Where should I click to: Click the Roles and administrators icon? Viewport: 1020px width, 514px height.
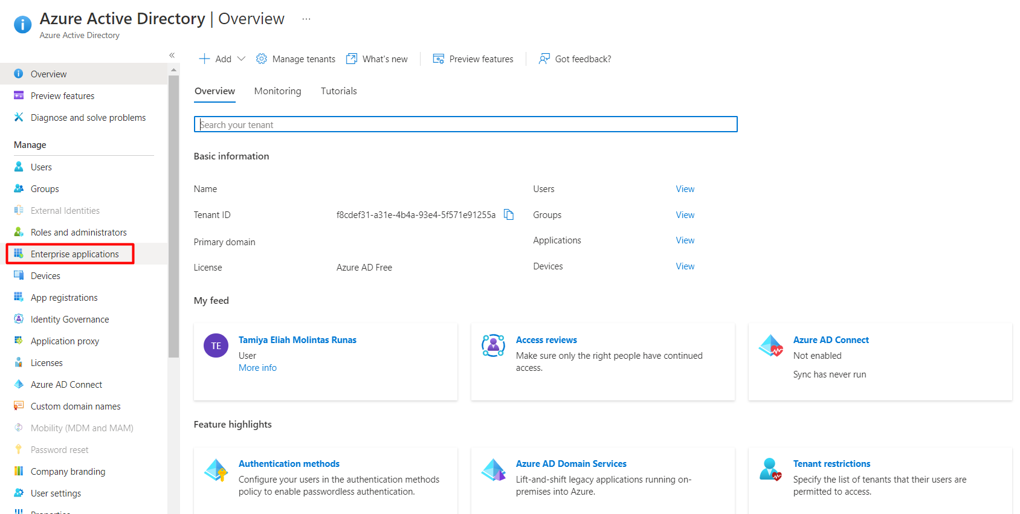tap(19, 232)
